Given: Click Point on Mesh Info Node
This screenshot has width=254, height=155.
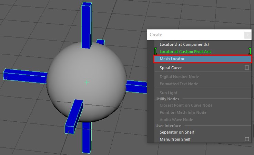Looking at the screenshot, I should coord(183,112).
